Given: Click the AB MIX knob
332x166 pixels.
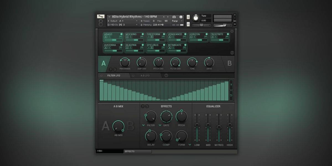Looking at the screenshot, I should (118, 126).
